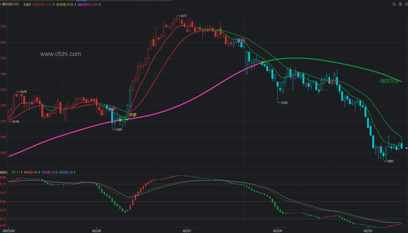
Task: Click the 2025/02 date on time axis
Action: click(9, 231)
